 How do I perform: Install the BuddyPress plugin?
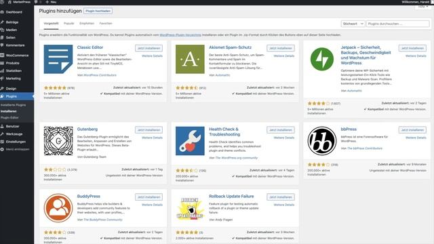point(149,197)
